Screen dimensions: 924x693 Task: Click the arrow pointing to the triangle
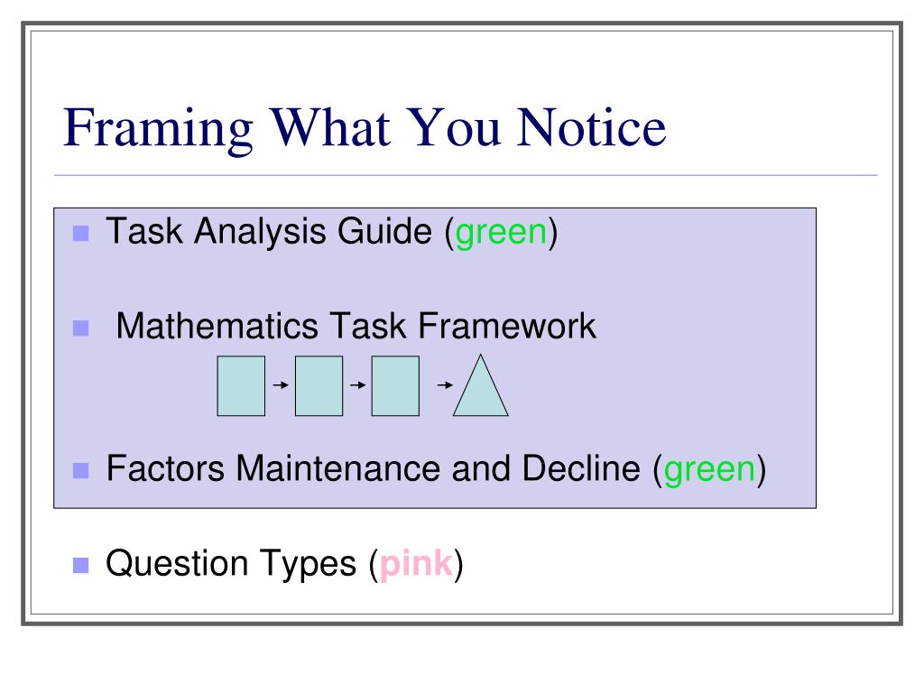pos(445,384)
